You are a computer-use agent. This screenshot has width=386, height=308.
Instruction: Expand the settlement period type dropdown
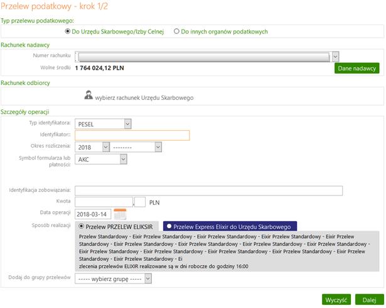[x=136, y=147]
